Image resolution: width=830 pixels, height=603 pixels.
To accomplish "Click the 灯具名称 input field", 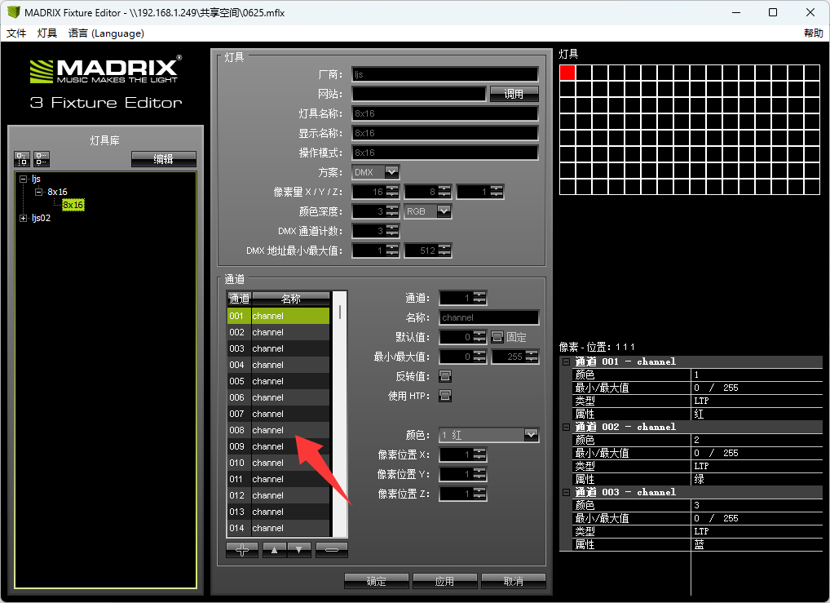I will point(445,113).
